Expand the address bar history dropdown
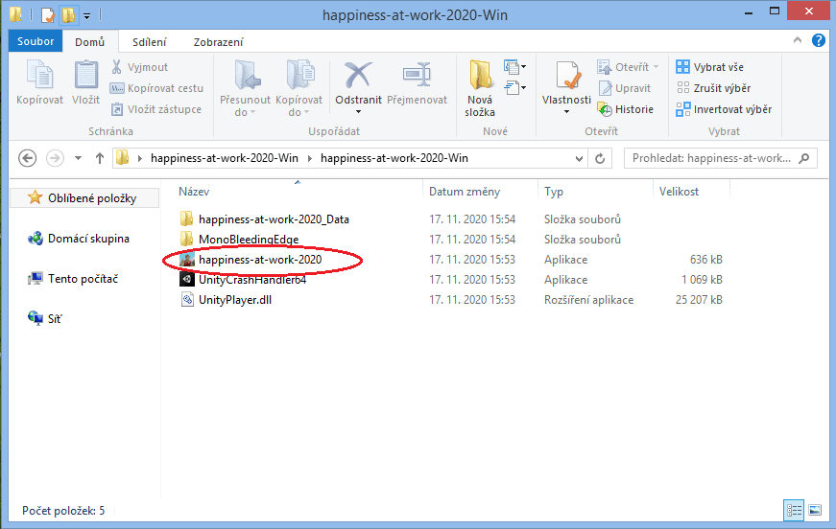The width and height of the screenshot is (836, 529). pos(579,158)
